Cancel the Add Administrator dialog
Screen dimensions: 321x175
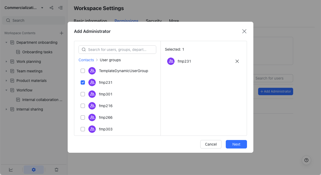click(211, 144)
